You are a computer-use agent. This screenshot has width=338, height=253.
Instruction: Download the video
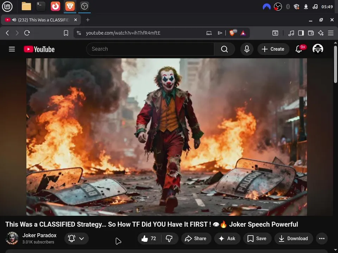click(294, 238)
